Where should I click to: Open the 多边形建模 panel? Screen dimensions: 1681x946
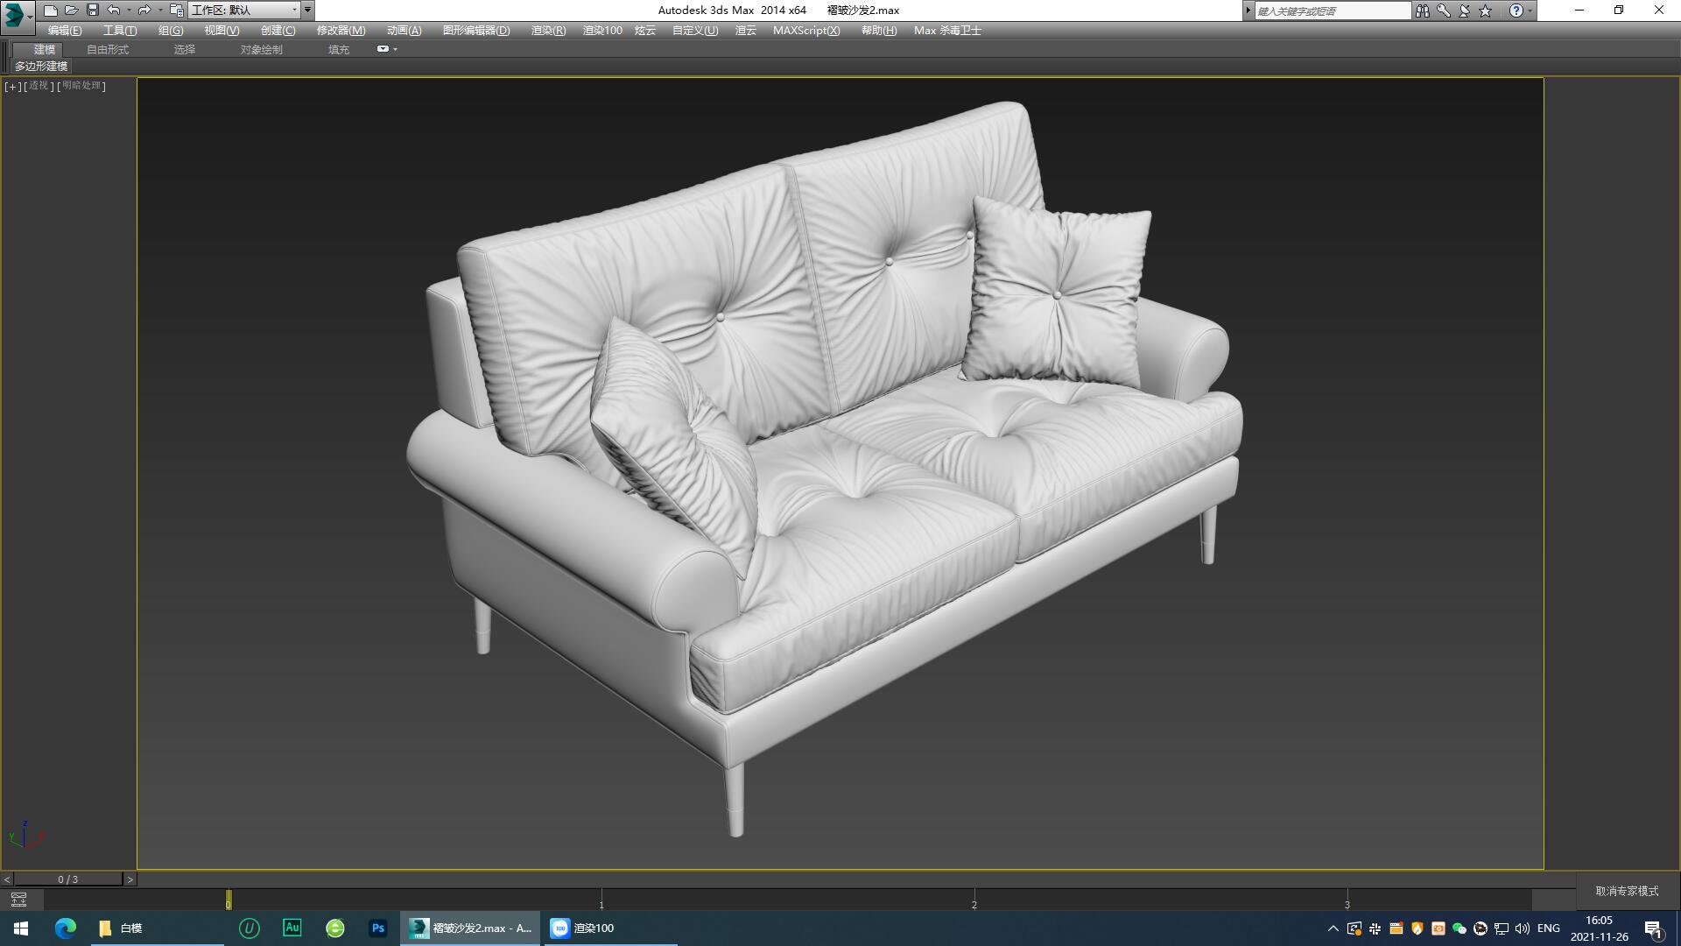click(41, 67)
